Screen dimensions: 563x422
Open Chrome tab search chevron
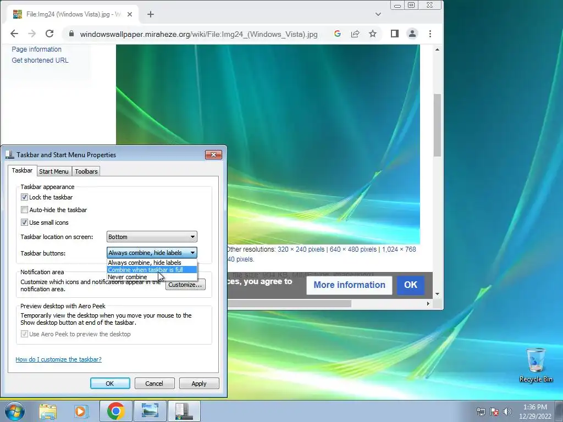pyautogui.click(x=378, y=14)
